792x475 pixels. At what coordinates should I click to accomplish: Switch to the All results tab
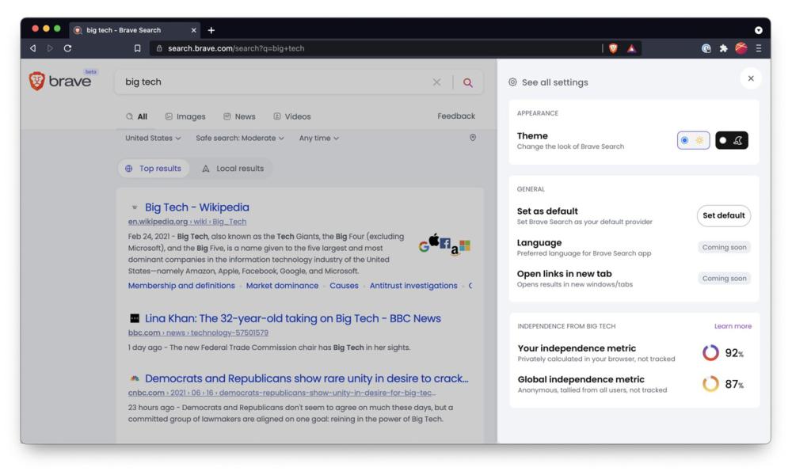(137, 116)
